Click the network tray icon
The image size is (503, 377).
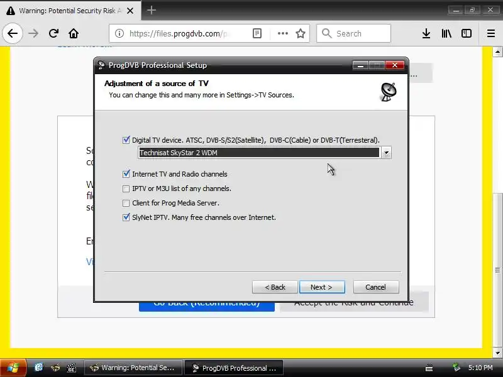pyautogui.click(x=456, y=368)
